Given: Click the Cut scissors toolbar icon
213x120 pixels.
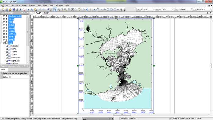Looking at the screenshot, I should tap(28, 9).
